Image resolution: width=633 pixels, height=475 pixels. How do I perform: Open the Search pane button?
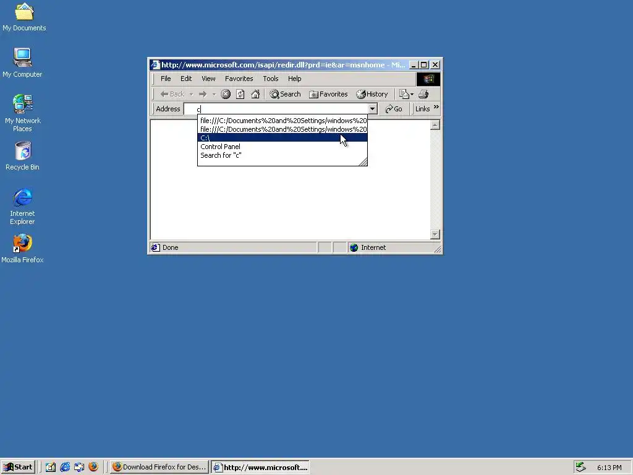286,94
